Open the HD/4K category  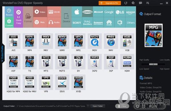54,12
